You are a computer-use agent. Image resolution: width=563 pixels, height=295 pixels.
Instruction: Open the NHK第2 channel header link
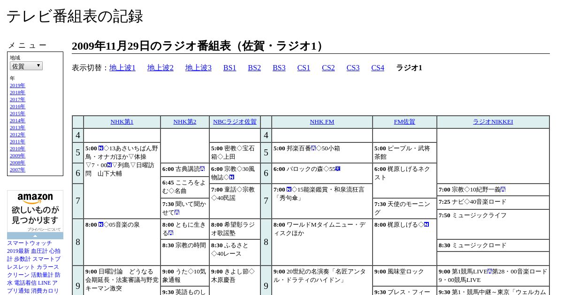click(x=185, y=122)
